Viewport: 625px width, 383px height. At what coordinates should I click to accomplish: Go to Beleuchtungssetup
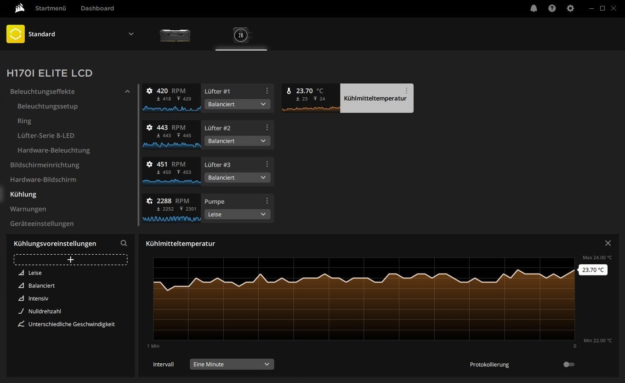47,106
